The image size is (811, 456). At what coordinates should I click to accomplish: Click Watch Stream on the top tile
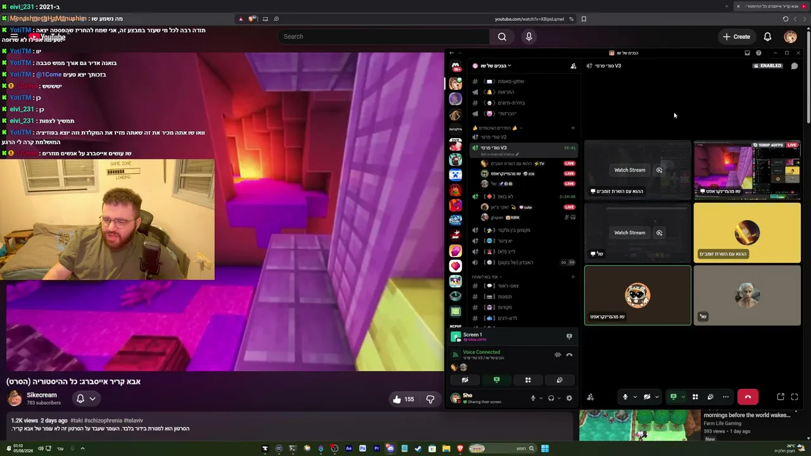click(x=629, y=170)
